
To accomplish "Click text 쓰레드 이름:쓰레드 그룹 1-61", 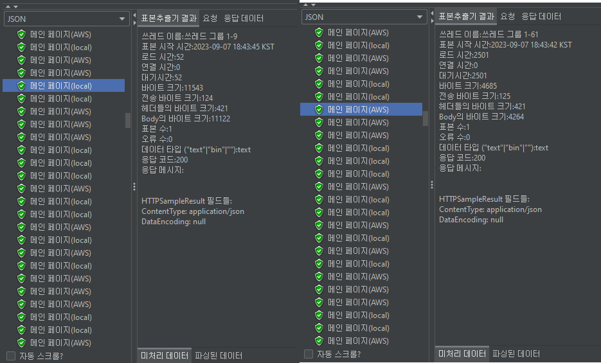I will pos(489,35).
